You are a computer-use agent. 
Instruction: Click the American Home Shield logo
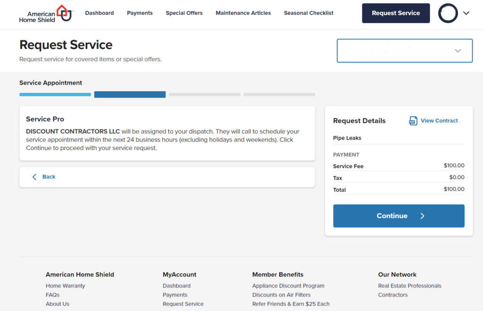pos(45,13)
